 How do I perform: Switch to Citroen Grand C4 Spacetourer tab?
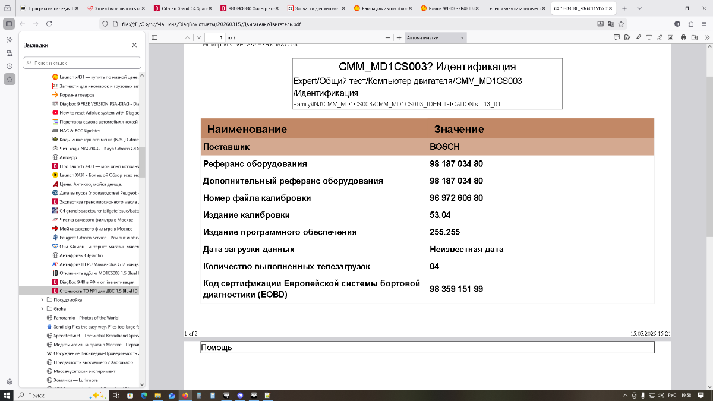(x=181, y=9)
